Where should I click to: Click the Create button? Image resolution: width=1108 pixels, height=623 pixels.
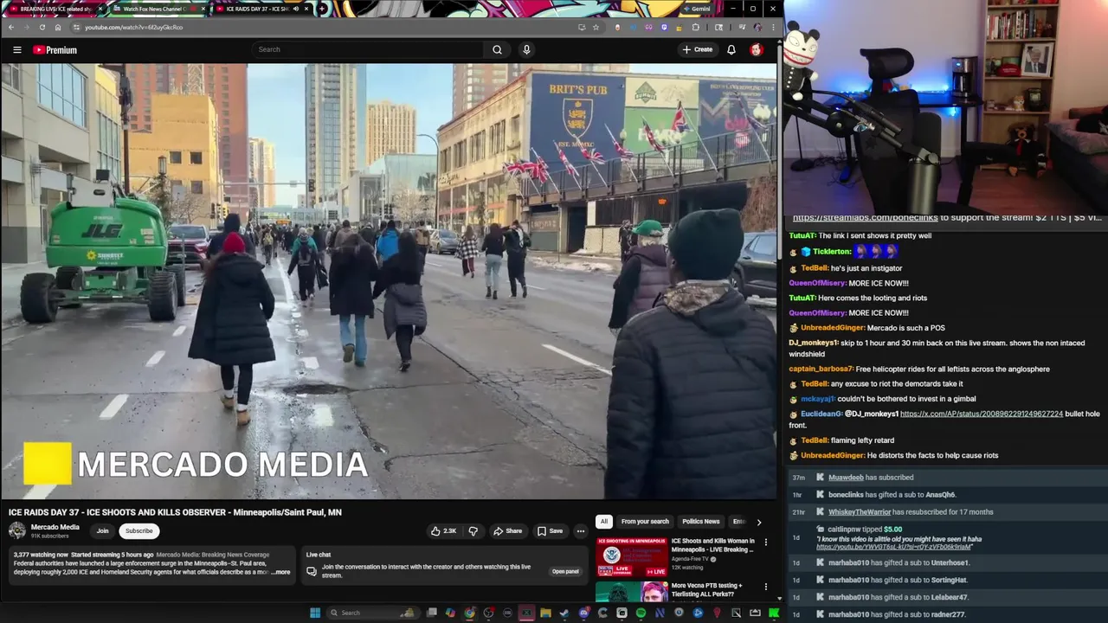coord(698,49)
